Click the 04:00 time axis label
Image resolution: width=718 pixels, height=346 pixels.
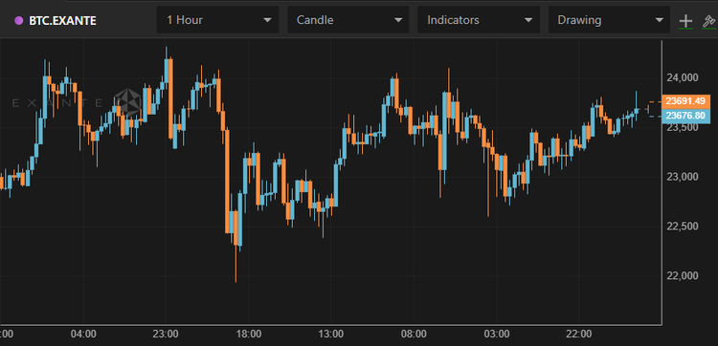point(83,334)
